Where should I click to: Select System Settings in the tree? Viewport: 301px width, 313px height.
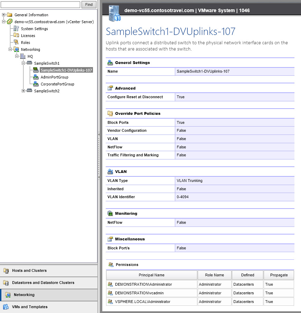[x=35, y=29]
